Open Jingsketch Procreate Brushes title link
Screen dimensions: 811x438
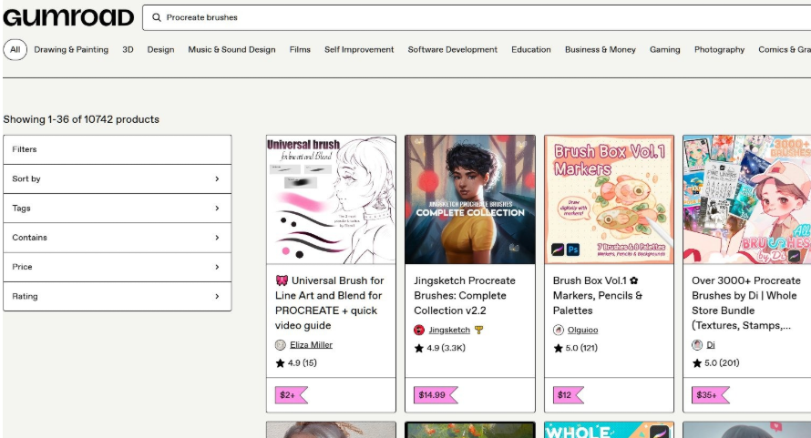(x=465, y=295)
